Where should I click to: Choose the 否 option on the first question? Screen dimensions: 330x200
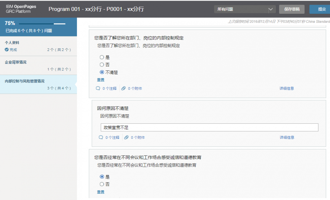[102, 64]
